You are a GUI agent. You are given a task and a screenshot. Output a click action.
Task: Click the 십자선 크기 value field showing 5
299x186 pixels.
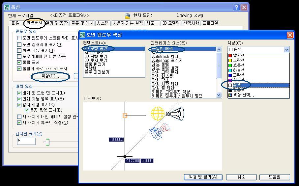click(26, 141)
